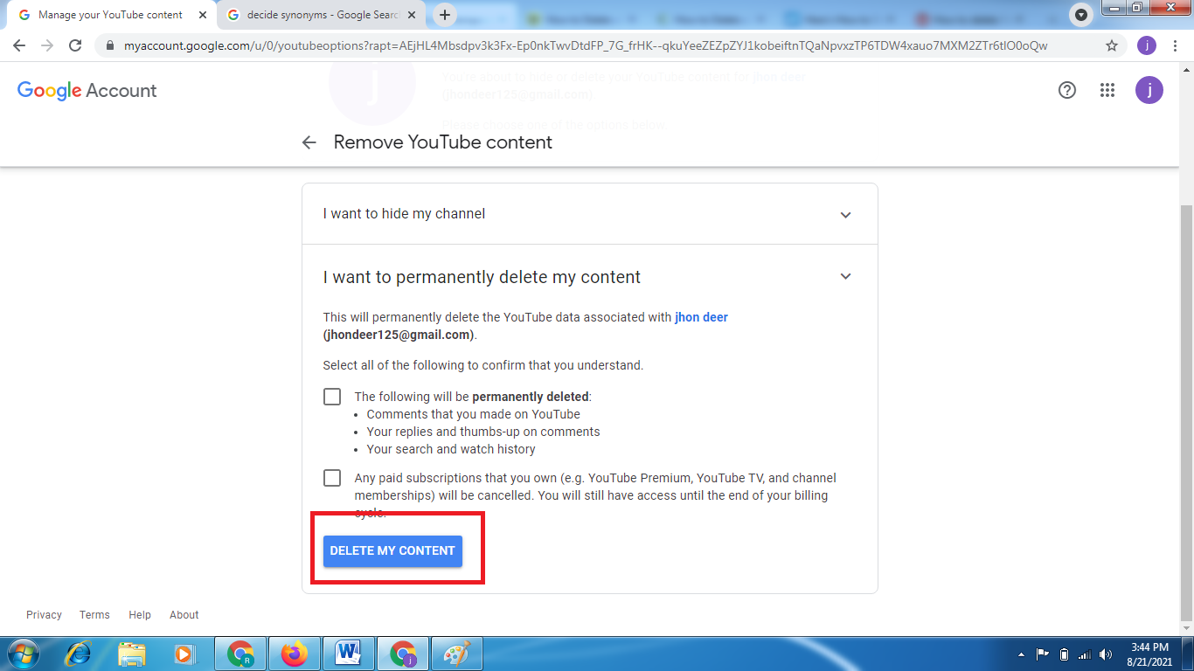Open Paint from taskbar

pyautogui.click(x=456, y=654)
